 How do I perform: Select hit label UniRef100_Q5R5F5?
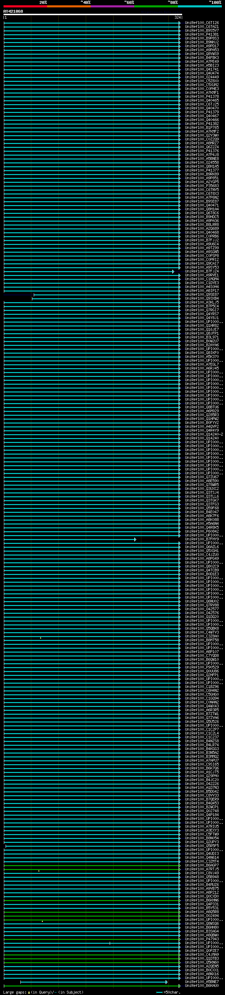pos(201,846)
